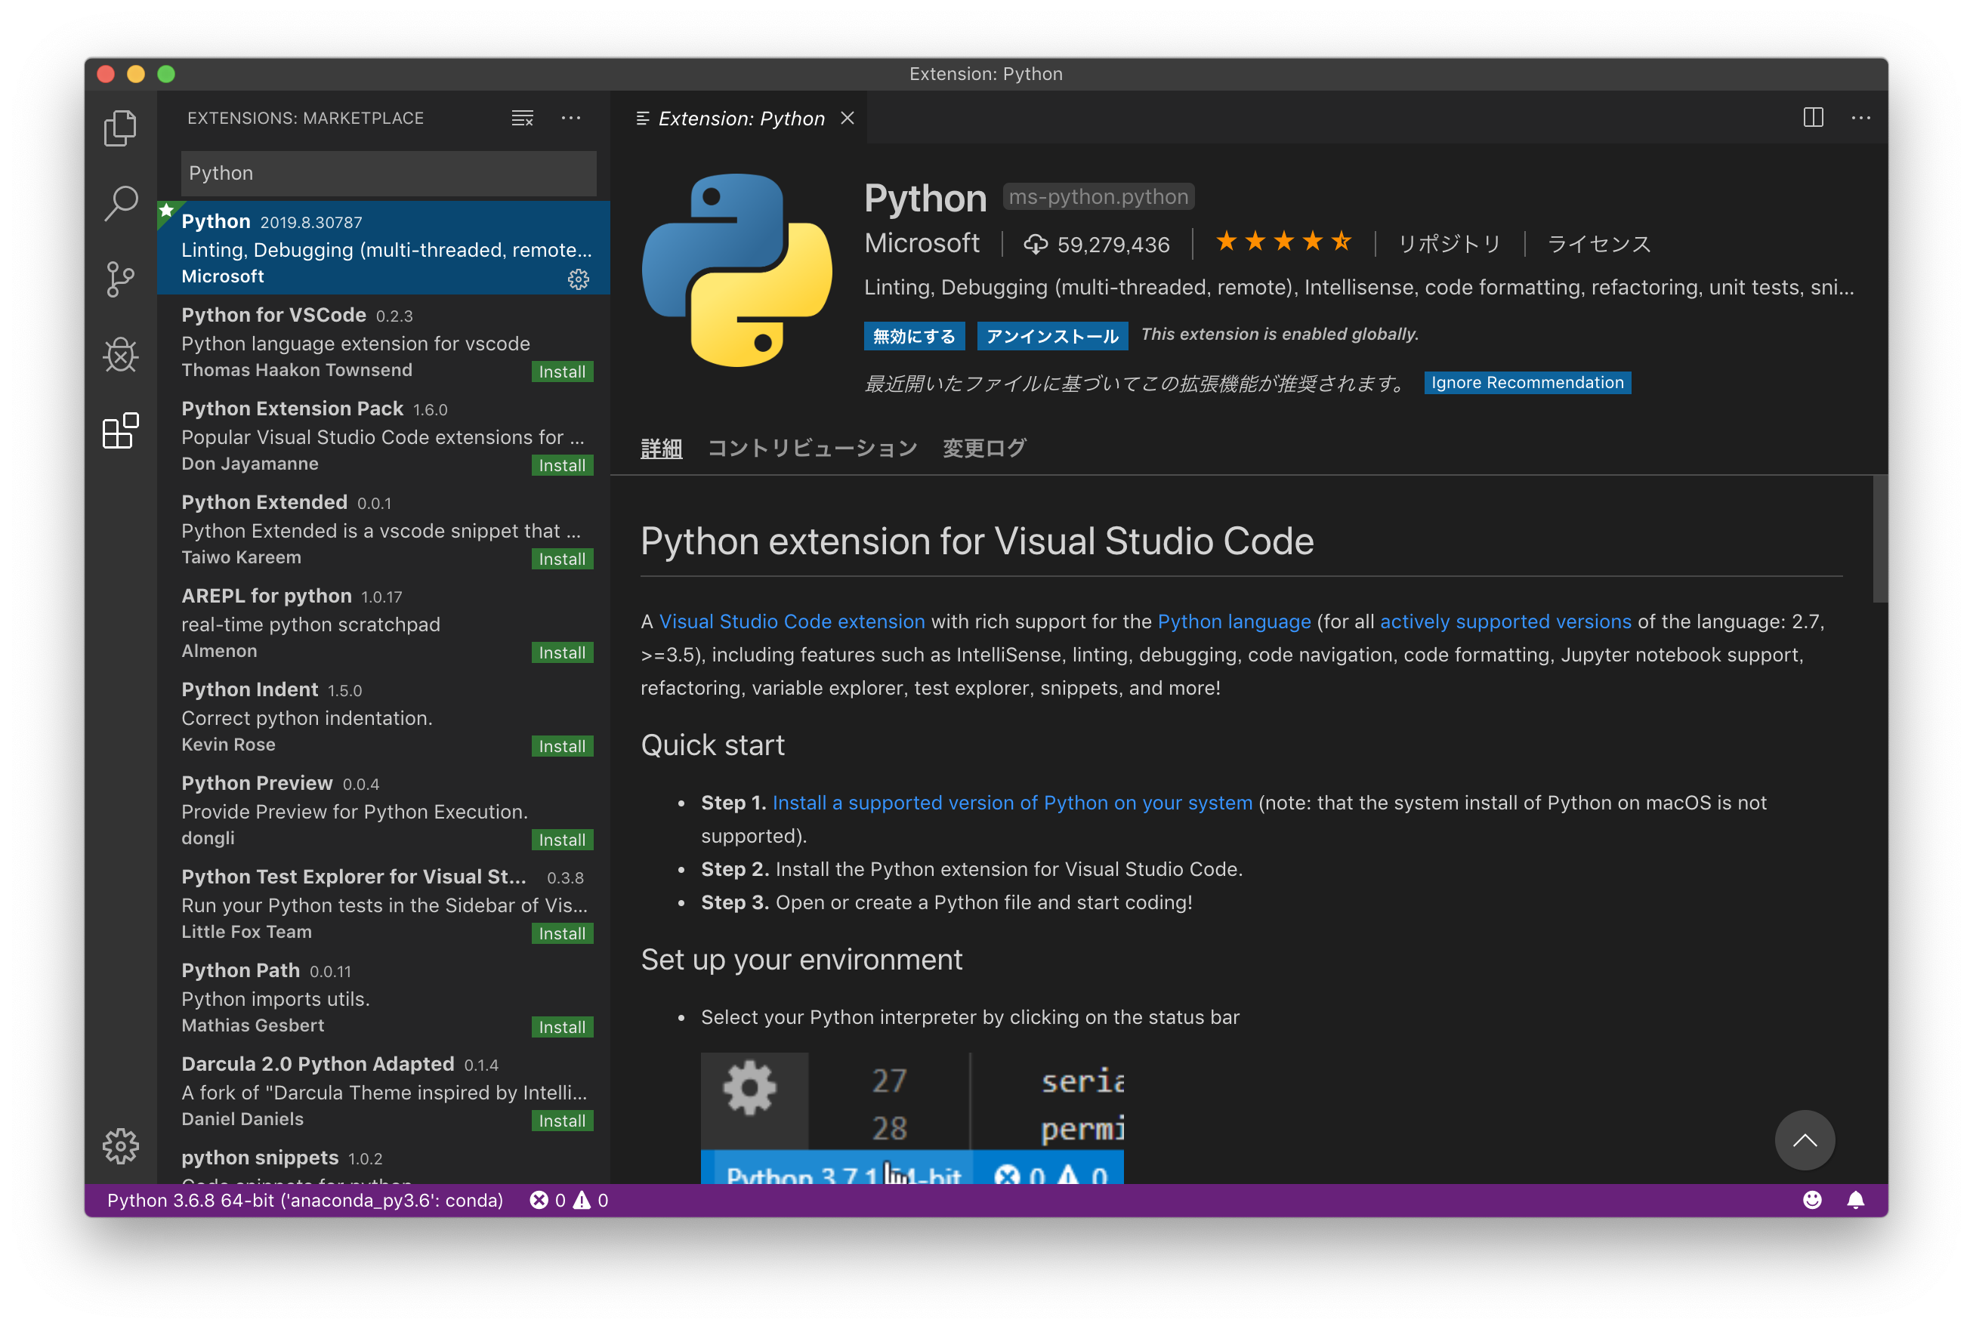Open the Manage gear in activity bar
Screen dimensions: 1973x1329
click(119, 1146)
